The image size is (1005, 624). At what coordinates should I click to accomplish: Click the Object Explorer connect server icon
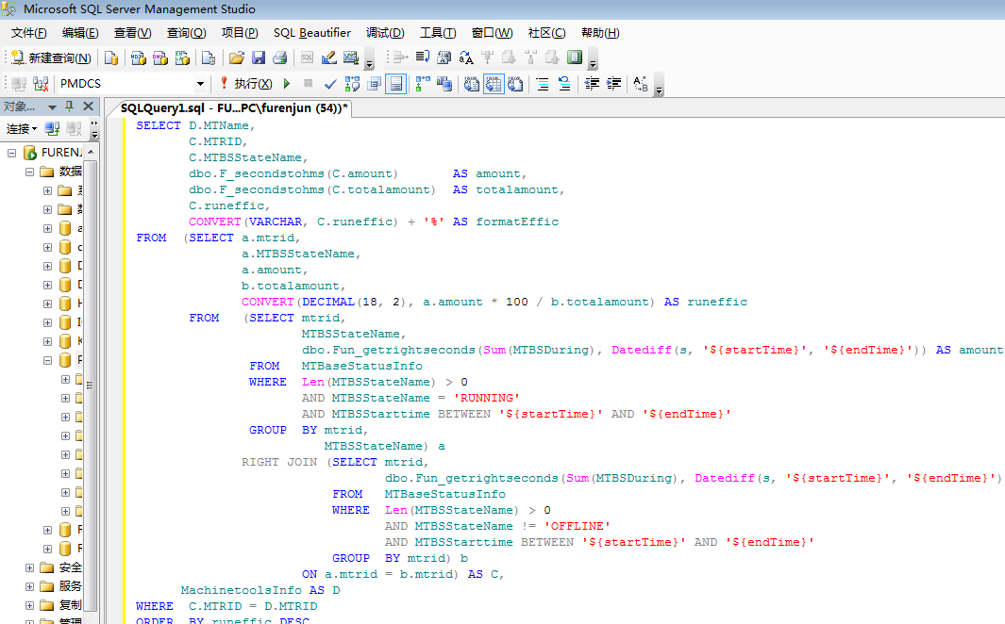[52, 128]
